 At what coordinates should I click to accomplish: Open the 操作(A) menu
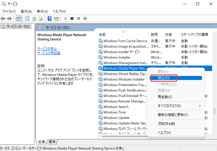click(26, 11)
